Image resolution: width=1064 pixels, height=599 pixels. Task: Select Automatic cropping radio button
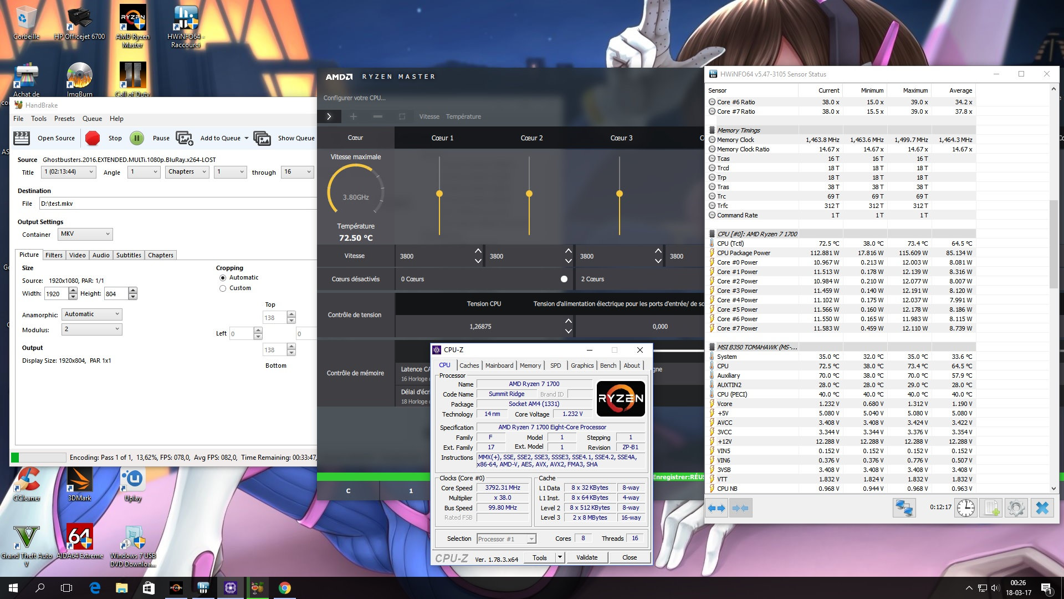click(223, 278)
